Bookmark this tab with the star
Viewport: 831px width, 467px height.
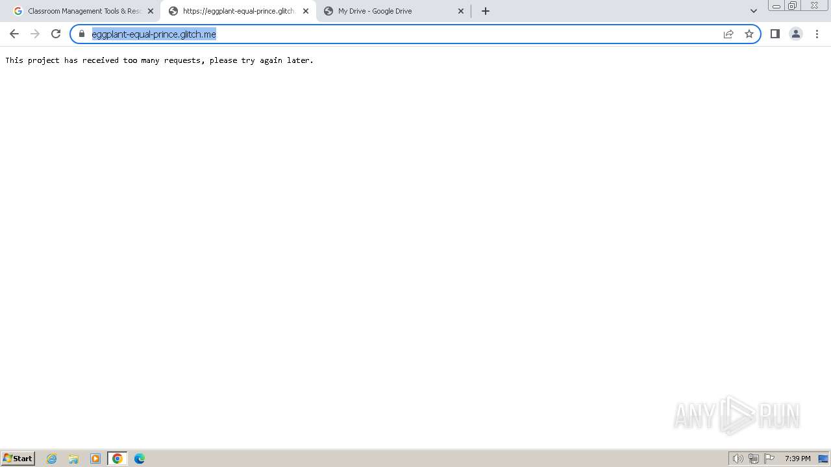pyautogui.click(x=749, y=34)
